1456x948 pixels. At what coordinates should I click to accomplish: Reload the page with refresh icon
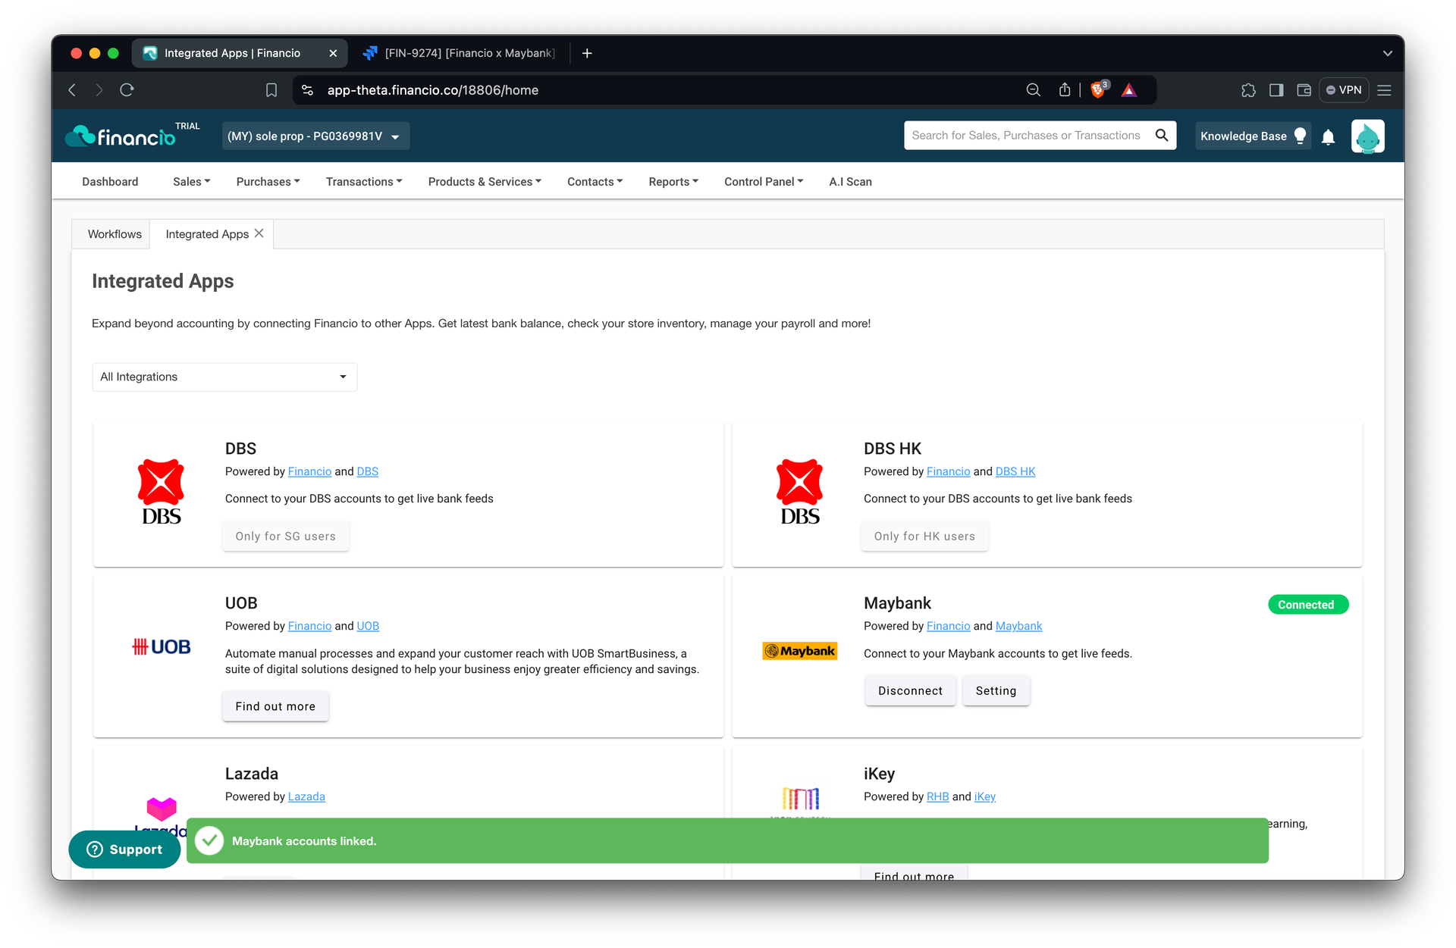tap(127, 90)
